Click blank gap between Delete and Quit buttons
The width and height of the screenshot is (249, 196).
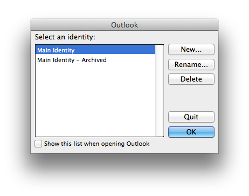click(x=191, y=98)
